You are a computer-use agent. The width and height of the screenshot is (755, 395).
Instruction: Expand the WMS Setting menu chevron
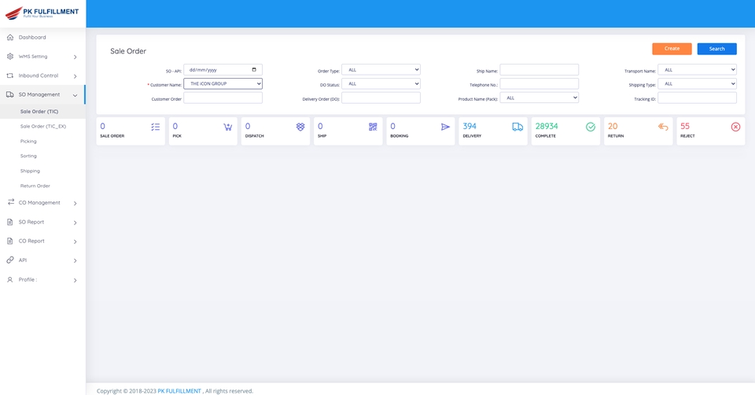[x=75, y=57]
